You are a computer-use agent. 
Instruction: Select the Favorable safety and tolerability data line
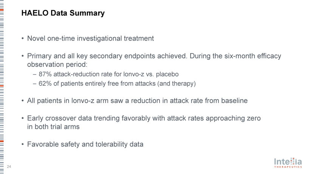85,144
